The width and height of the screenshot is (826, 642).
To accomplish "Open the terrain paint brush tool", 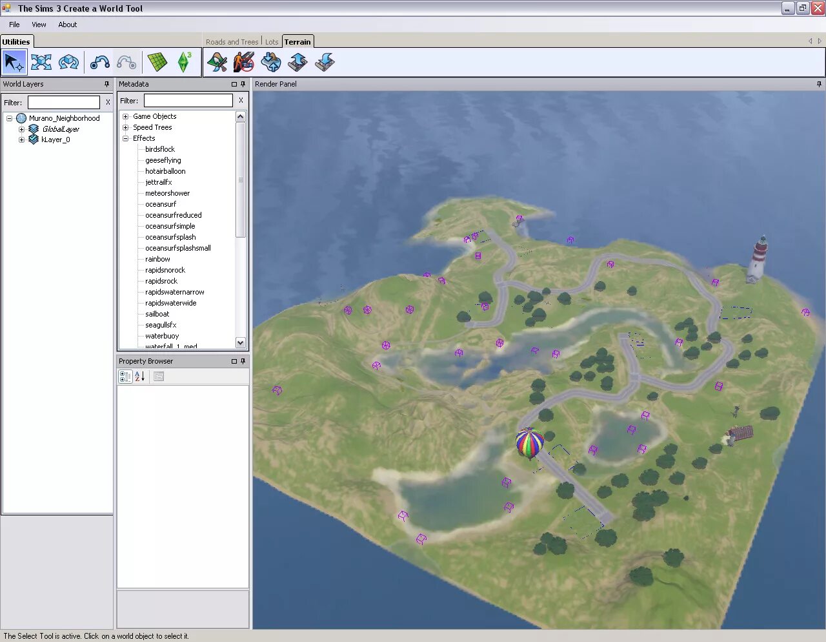I will pyautogui.click(x=217, y=62).
